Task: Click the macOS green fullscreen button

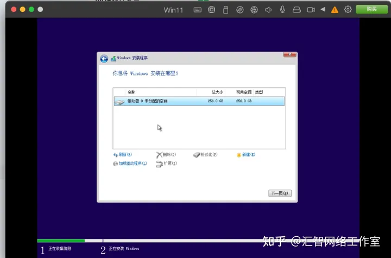Action: click(31, 9)
